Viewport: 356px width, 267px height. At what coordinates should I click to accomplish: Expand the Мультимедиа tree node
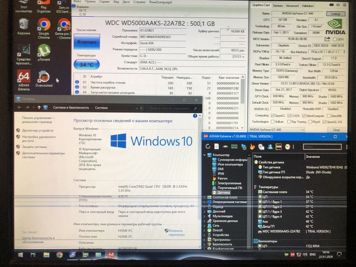(205, 216)
